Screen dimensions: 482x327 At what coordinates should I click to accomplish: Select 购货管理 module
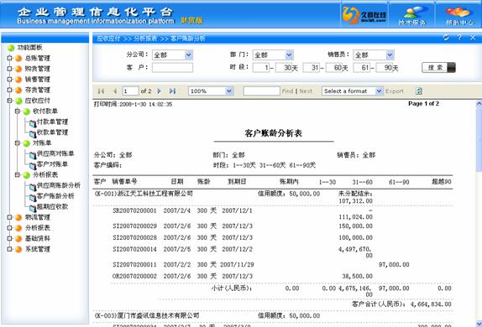[37, 69]
